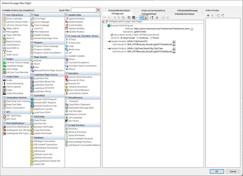Image resolution: width=243 pixels, height=176 pixels.
Task: Select the Send Push Notification action
Action: point(16,127)
